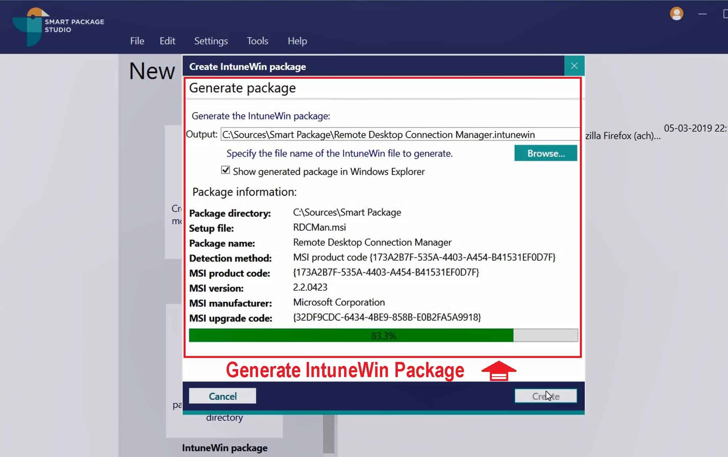Select the MSI upgrade code GUID value
The height and width of the screenshot is (457, 728).
pos(387,317)
